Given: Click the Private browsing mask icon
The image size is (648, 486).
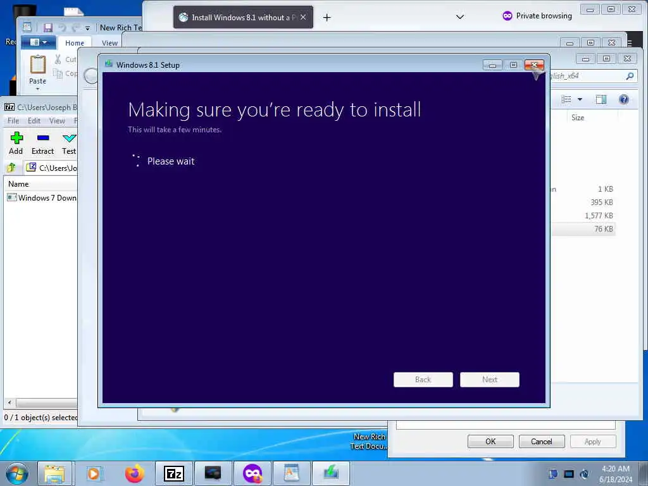Looking at the screenshot, I should (507, 16).
